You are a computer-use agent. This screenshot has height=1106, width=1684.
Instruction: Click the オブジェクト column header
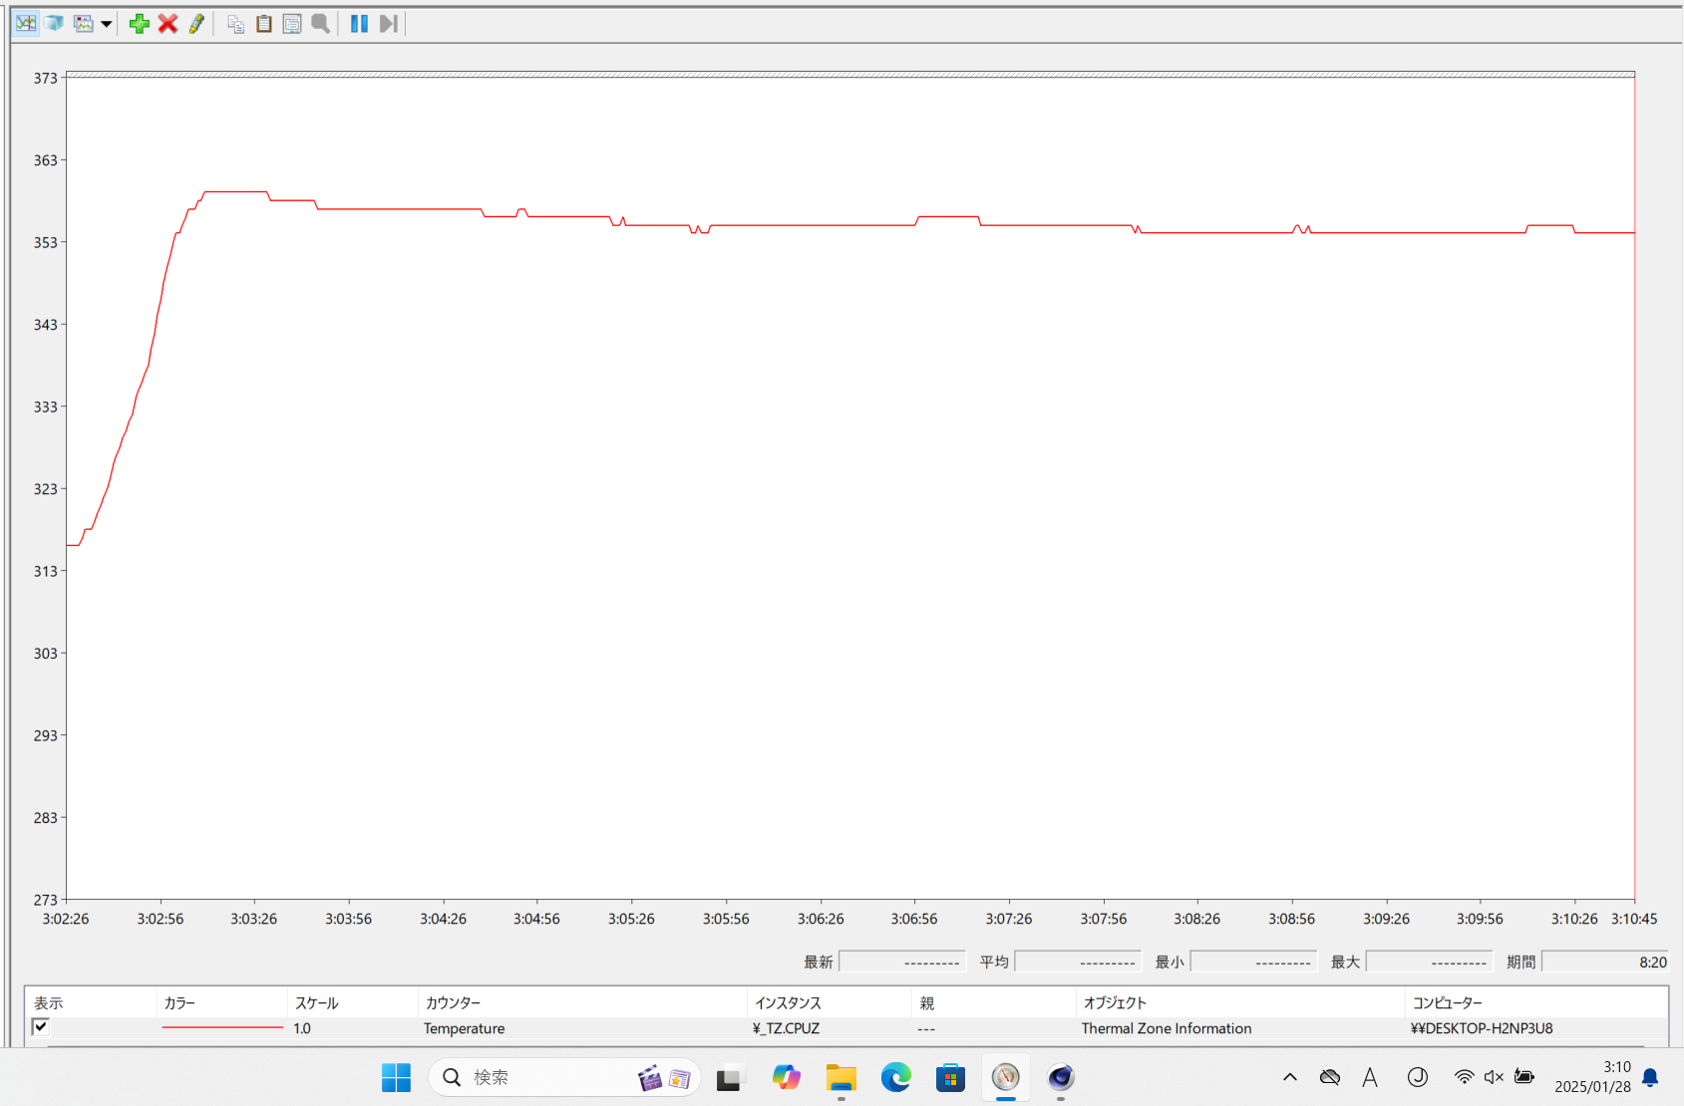tap(1240, 1002)
